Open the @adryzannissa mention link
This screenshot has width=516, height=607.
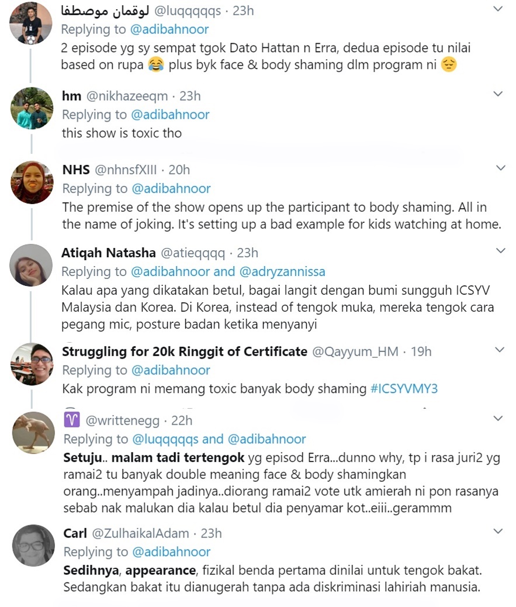282,272
